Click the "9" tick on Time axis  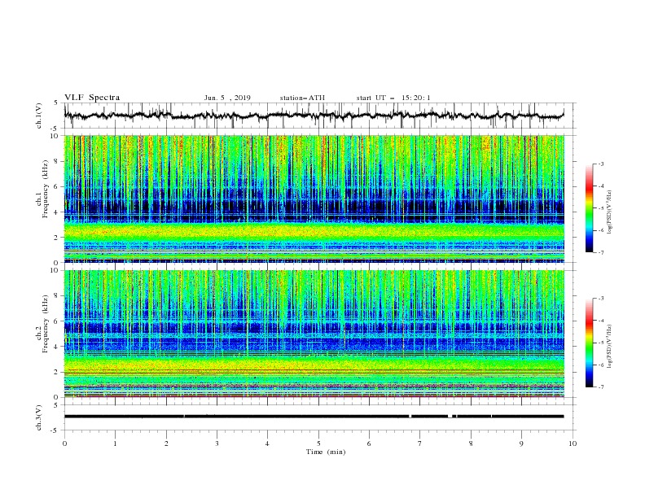point(521,443)
